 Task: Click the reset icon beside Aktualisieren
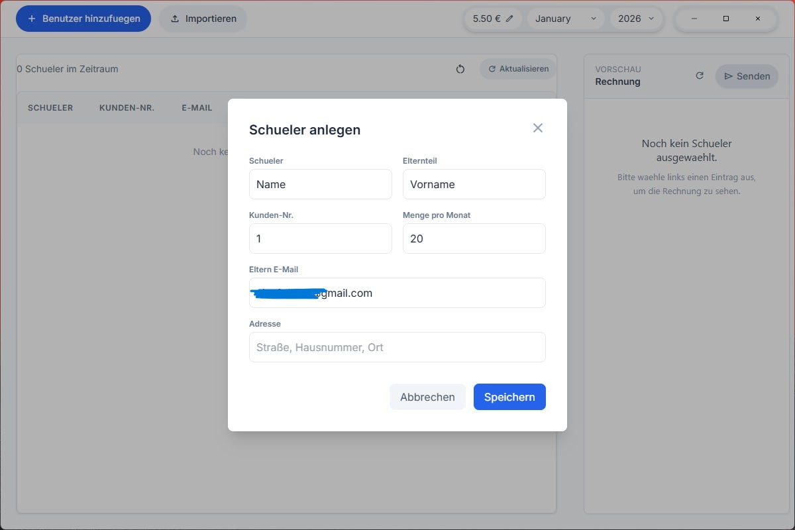point(460,69)
